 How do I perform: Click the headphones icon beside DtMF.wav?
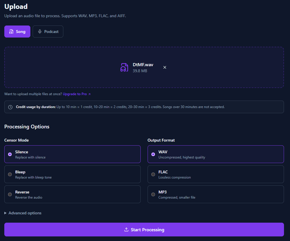[124, 67]
